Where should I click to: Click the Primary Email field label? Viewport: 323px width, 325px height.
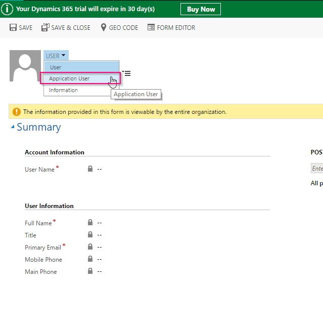[x=43, y=248]
